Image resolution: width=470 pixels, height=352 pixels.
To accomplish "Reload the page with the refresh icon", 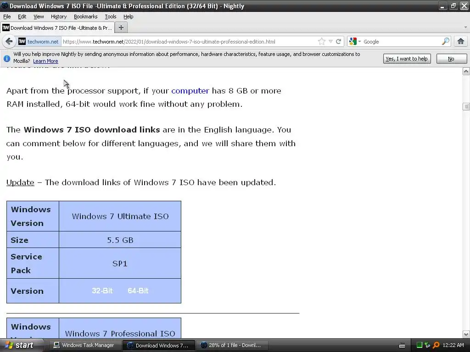I will point(338,41).
